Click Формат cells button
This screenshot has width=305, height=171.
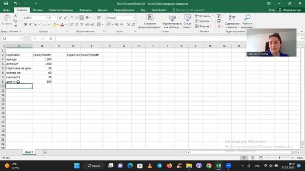click(x=203, y=26)
